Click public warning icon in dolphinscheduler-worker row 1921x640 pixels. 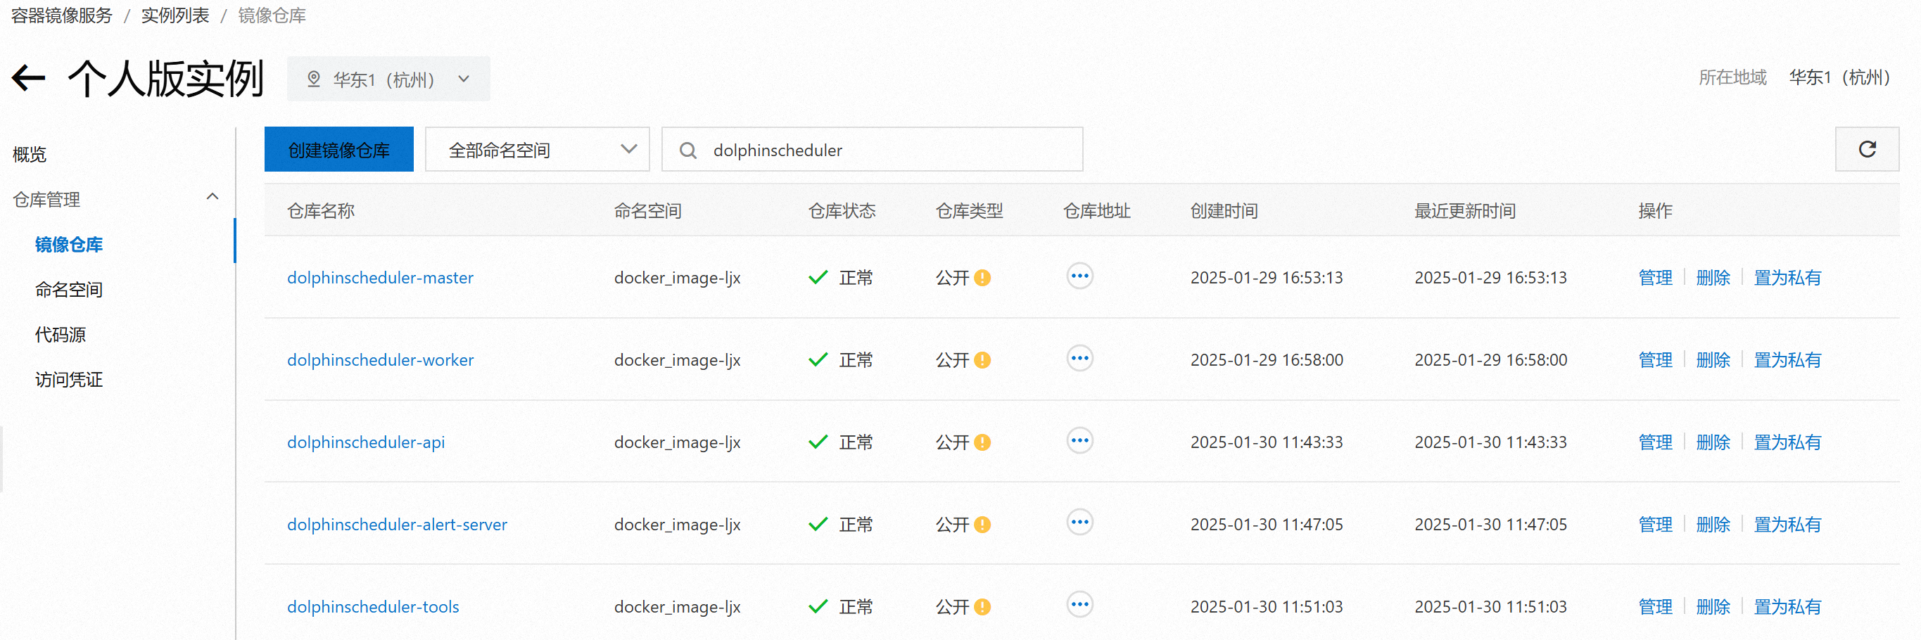point(982,360)
